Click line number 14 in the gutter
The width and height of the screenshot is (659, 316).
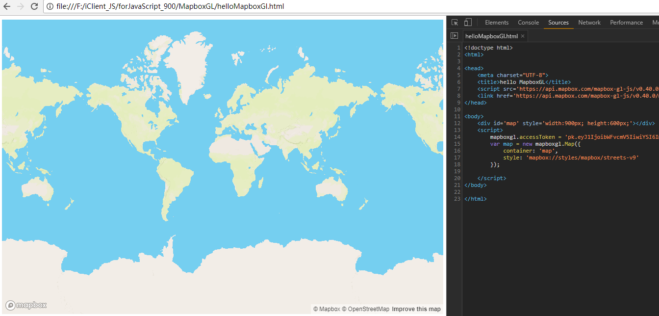coord(457,137)
